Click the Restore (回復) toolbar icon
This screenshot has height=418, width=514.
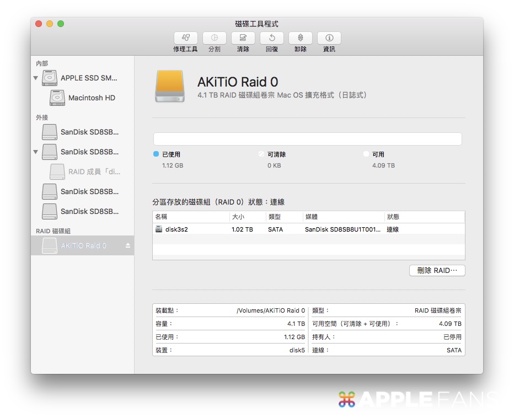coord(272,38)
